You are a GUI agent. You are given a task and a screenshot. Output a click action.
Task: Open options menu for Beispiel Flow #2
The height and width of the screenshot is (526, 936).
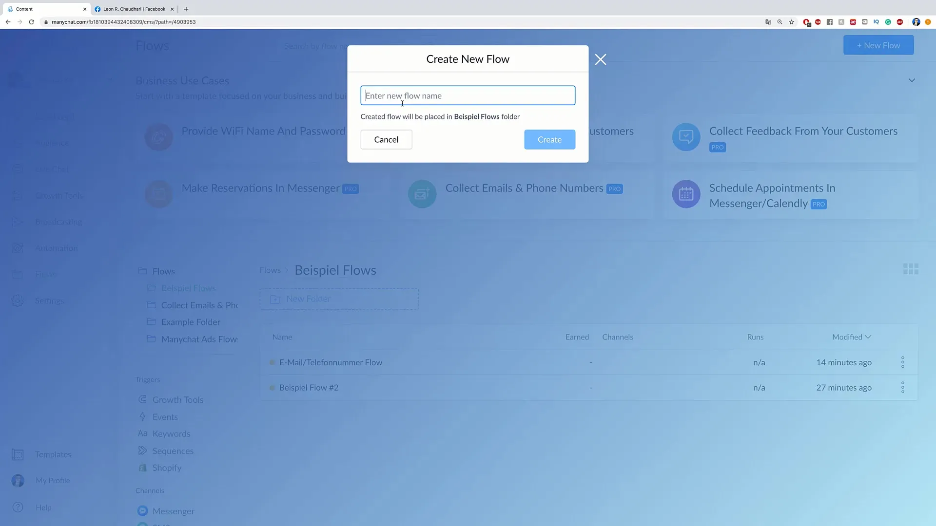click(903, 388)
